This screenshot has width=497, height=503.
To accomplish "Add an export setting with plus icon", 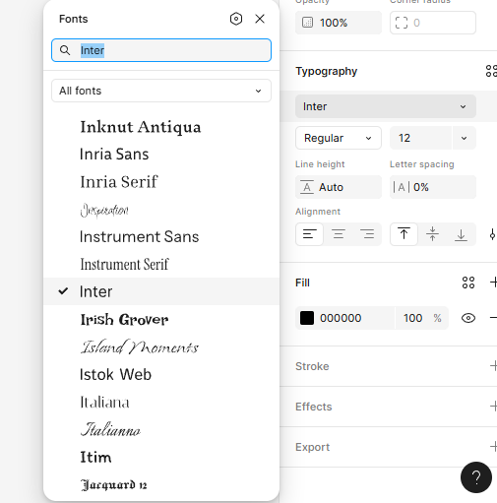I will coord(493,447).
